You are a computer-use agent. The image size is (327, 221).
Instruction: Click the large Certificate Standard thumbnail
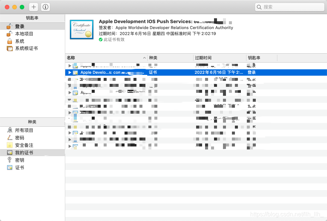pos(82,29)
